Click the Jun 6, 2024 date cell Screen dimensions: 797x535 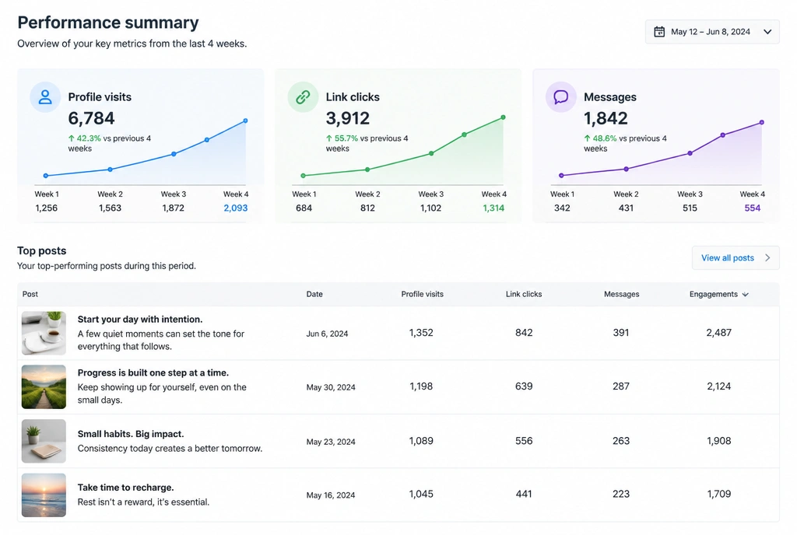(x=327, y=334)
